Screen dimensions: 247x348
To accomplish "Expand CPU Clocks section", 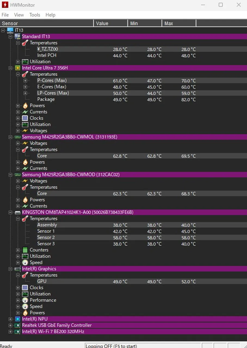I will pyautogui.click(x=18, y=118).
